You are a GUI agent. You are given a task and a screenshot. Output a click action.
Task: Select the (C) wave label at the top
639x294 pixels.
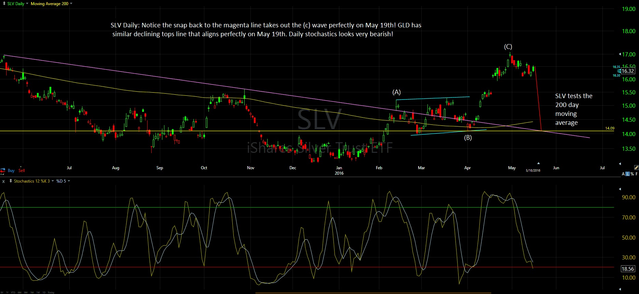(x=508, y=46)
